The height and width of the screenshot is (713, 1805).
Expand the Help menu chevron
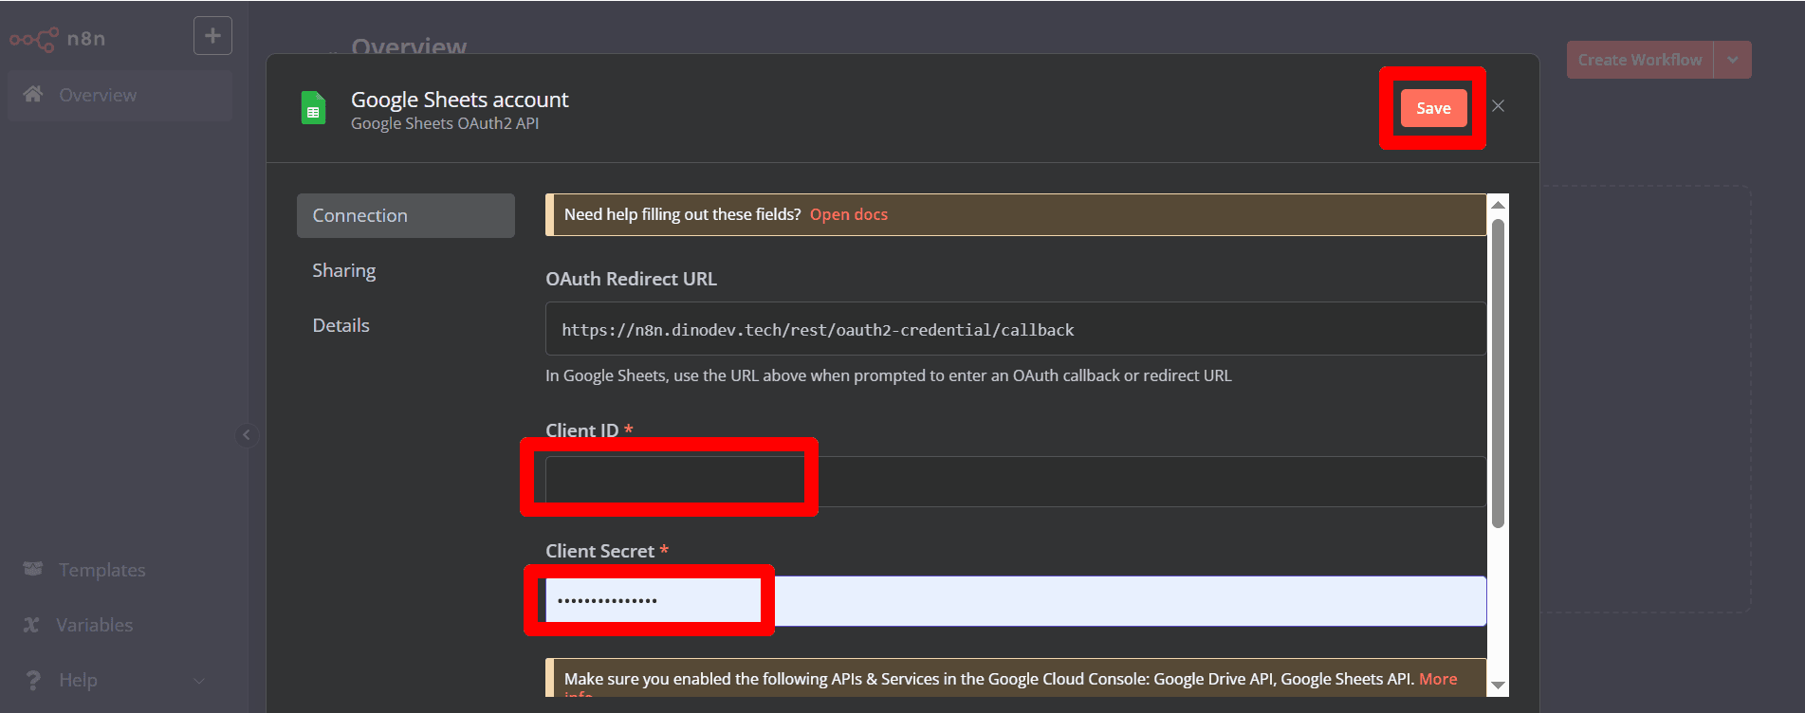199,680
